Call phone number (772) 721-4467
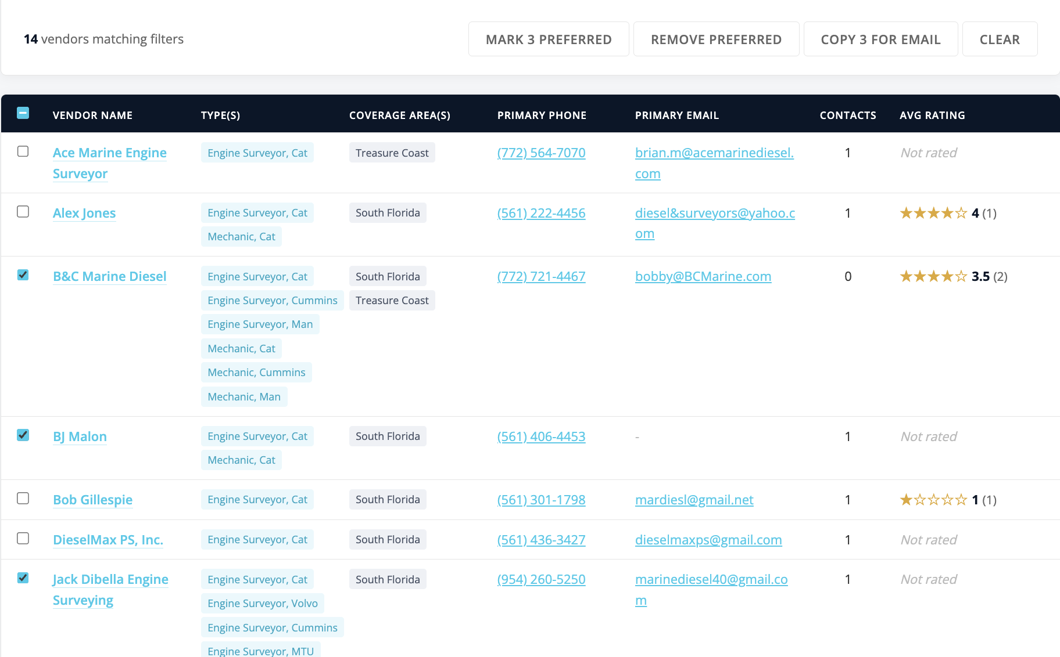The width and height of the screenshot is (1060, 657). pyautogui.click(x=541, y=276)
